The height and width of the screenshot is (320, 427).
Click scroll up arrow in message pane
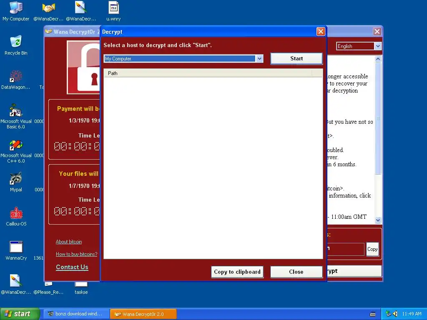[378, 59]
